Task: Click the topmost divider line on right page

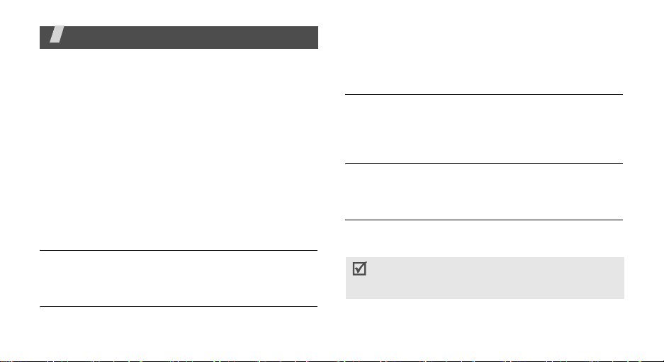Action: (x=484, y=94)
